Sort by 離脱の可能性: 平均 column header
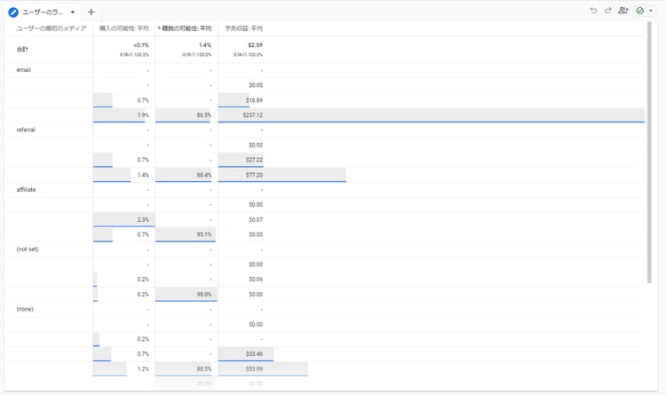 (186, 29)
